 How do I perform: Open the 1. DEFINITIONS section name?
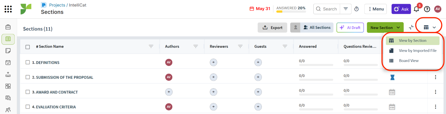click(x=46, y=62)
